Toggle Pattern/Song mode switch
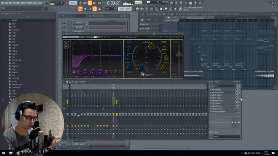This screenshot has width=278, height=156. click(x=52, y=3)
